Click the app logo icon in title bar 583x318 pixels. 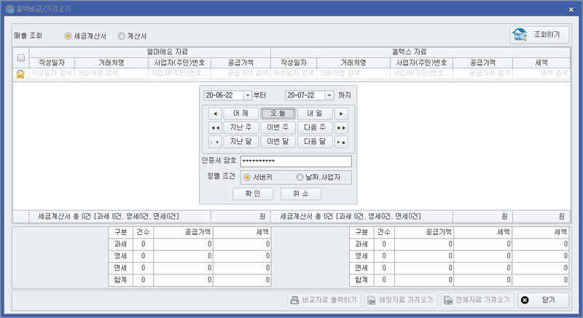[x=9, y=9]
